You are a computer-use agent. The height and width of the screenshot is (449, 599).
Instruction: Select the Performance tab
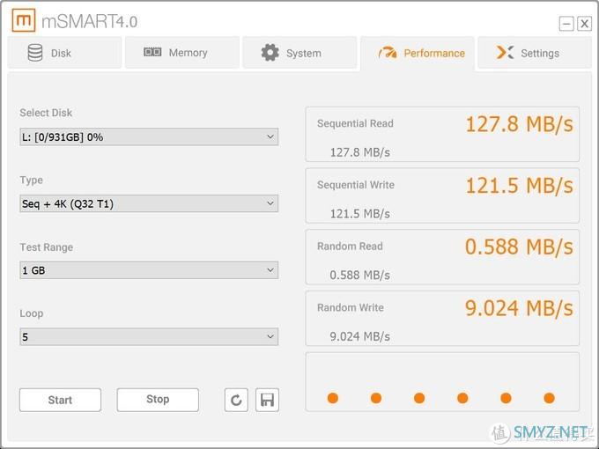pos(418,54)
